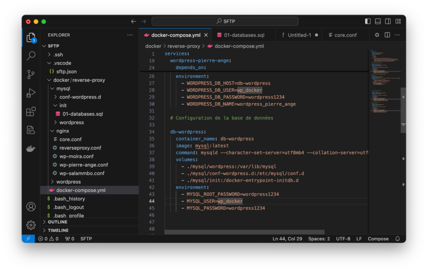Collapse the SFTP root folder

click(x=90, y=46)
